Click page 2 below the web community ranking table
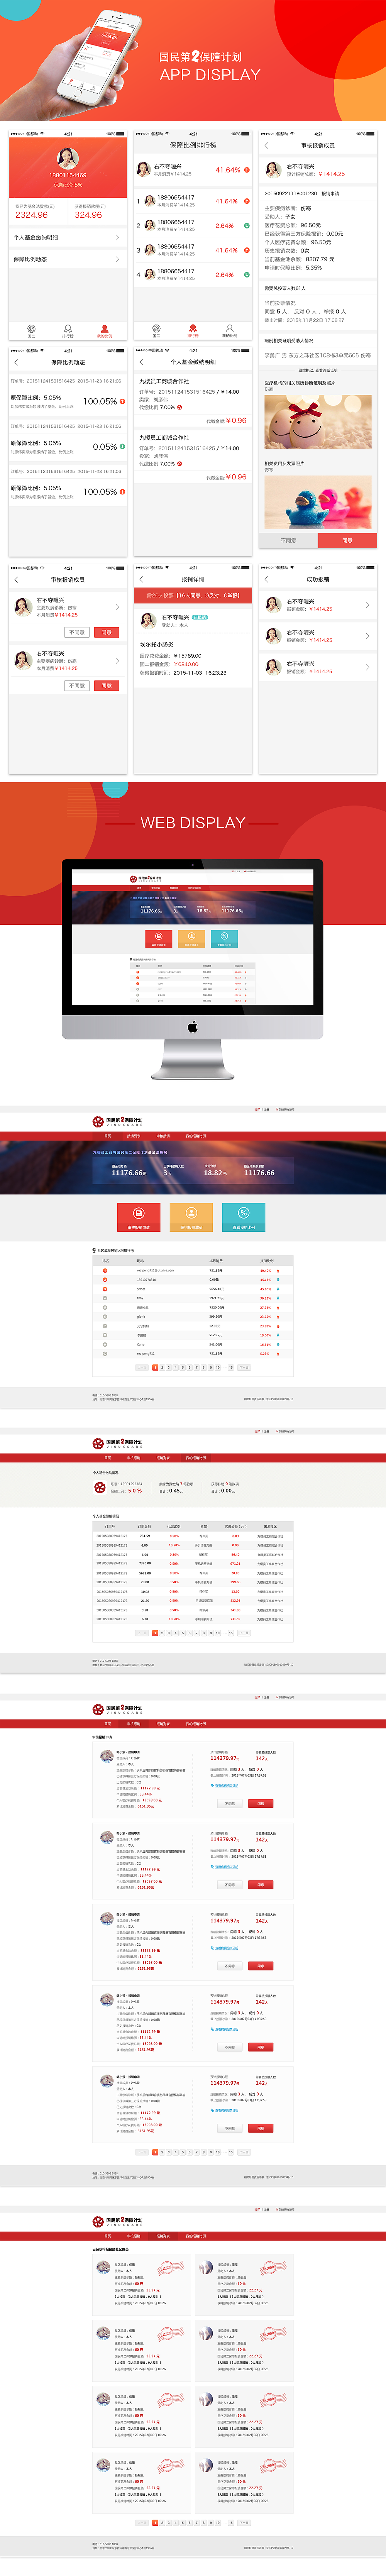Screen dimensions: 386x2576 point(163,1367)
